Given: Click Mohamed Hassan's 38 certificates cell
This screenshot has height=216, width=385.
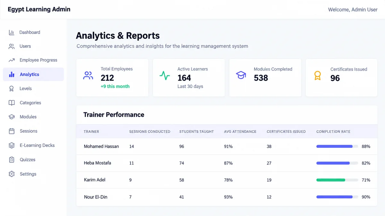Looking at the screenshot, I should pyautogui.click(x=269, y=146).
